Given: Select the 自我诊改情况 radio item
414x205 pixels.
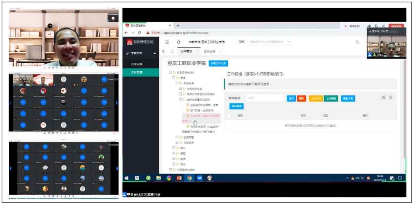Looking at the screenshot, I should point(188,127).
